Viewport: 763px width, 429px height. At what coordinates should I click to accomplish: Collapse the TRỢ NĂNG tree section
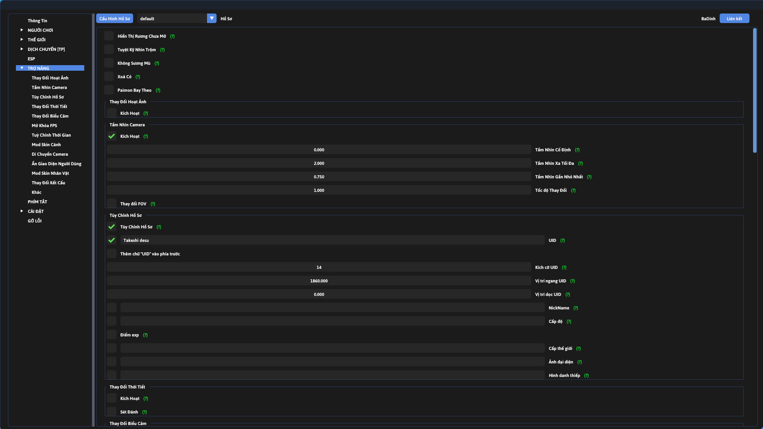click(22, 68)
